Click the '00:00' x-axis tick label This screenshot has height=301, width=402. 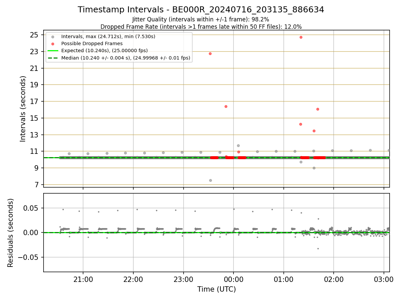233,279
